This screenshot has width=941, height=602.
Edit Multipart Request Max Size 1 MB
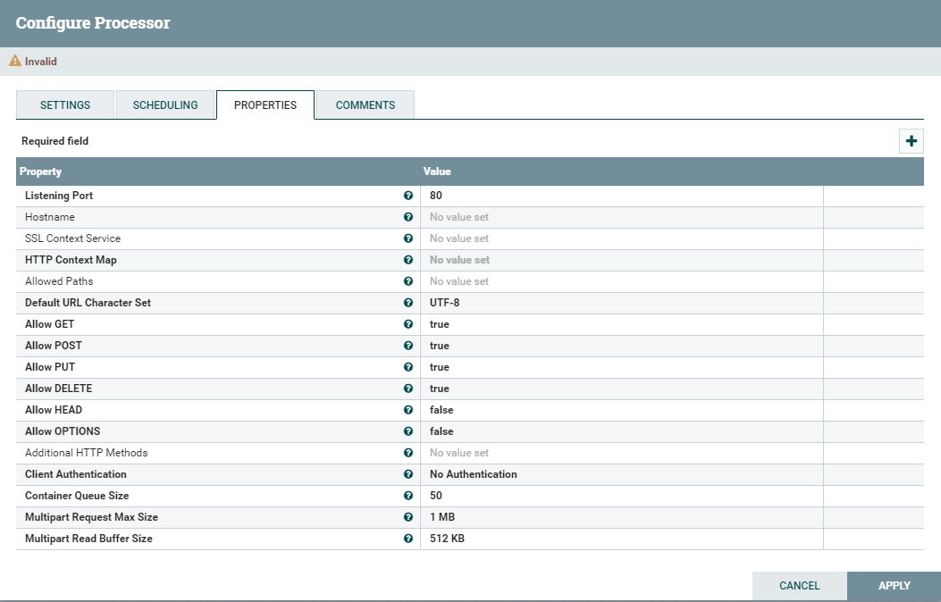[622, 517]
